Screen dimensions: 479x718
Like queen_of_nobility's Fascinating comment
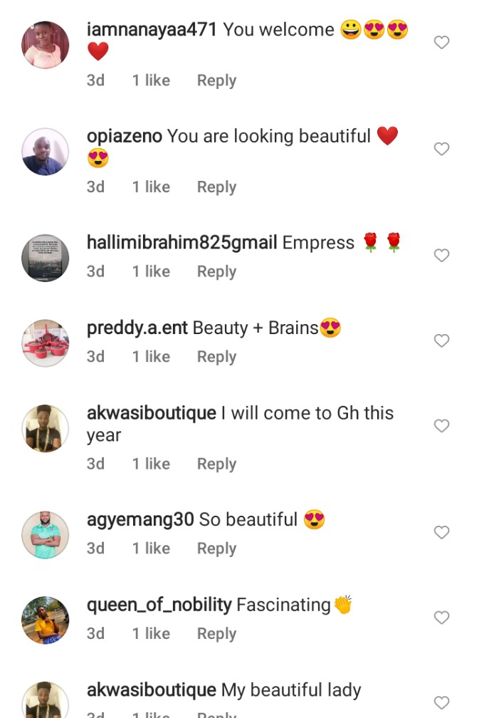click(x=441, y=618)
